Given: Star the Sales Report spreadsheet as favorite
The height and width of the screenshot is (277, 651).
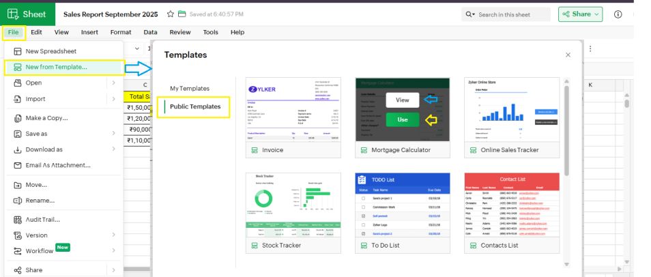Looking at the screenshot, I should point(170,14).
